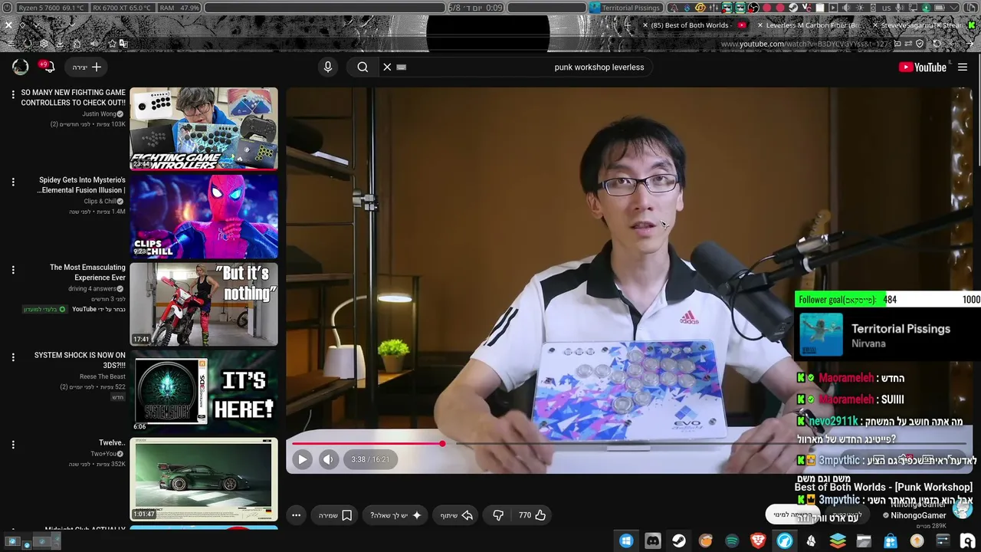Screen dimensions: 981x552
Task: Go to YouTube home via logo
Action: pos(923,67)
